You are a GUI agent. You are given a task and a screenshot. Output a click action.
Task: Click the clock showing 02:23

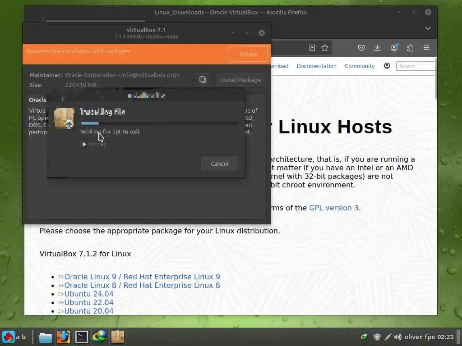coord(445,337)
